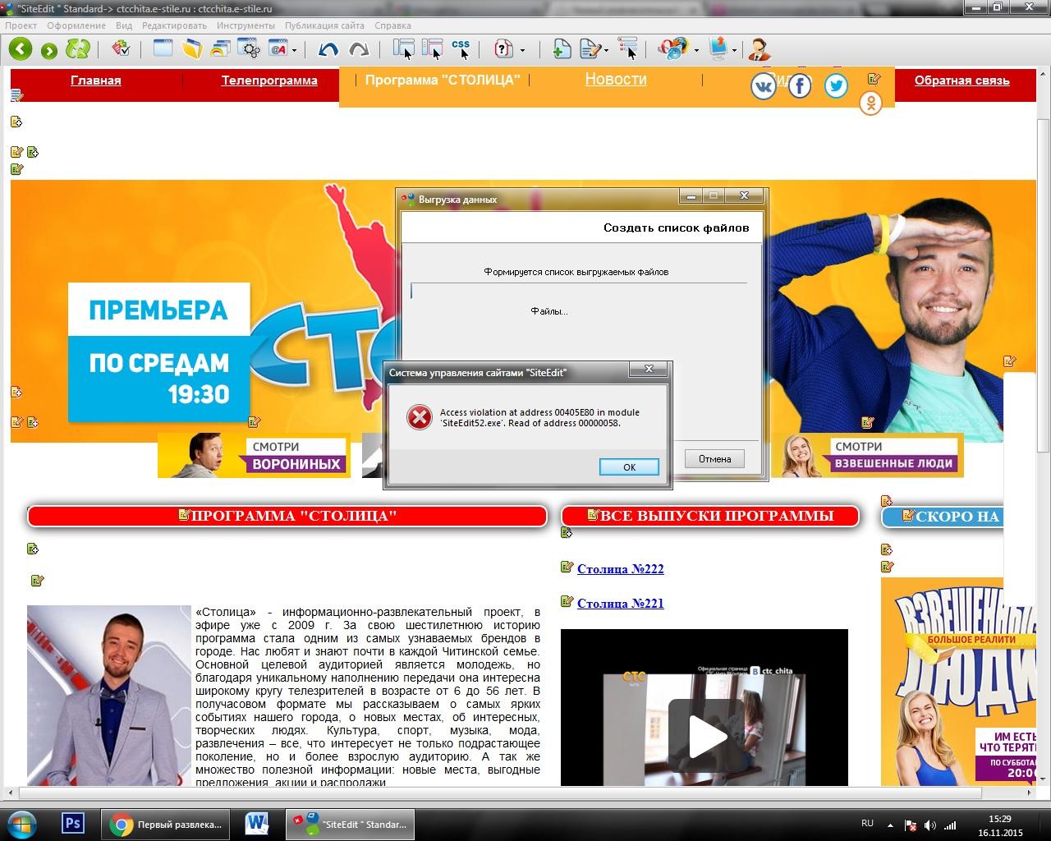This screenshot has width=1051, height=841.
Task: Open the Публикация сайта menu
Action: [x=325, y=25]
